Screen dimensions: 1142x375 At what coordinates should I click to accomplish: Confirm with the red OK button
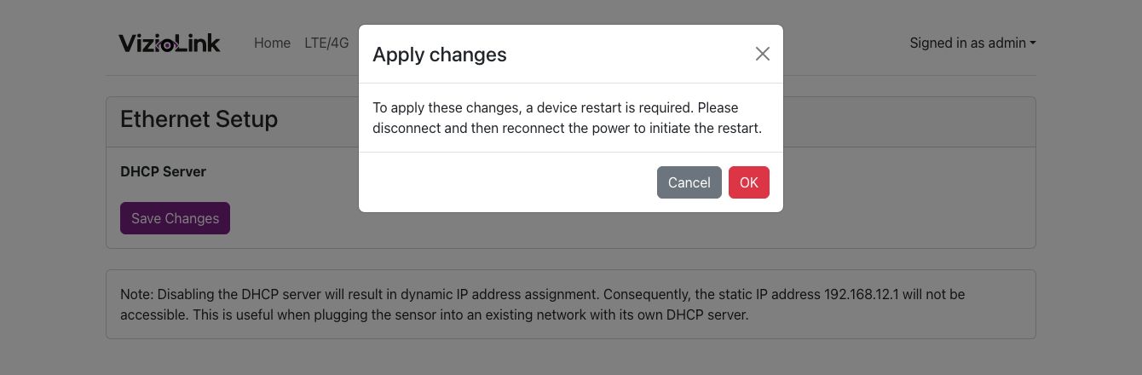pyautogui.click(x=748, y=182)
